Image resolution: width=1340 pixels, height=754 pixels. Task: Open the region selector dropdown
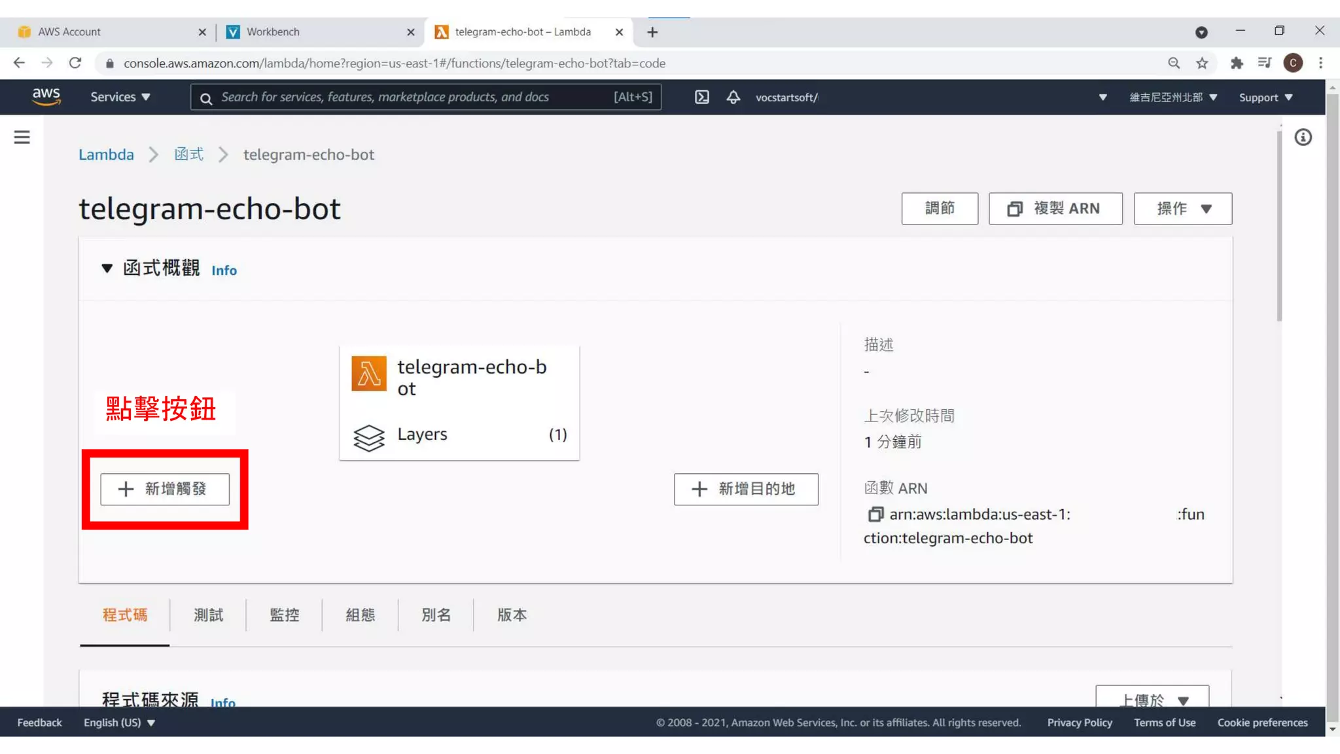coord(1173,98)
